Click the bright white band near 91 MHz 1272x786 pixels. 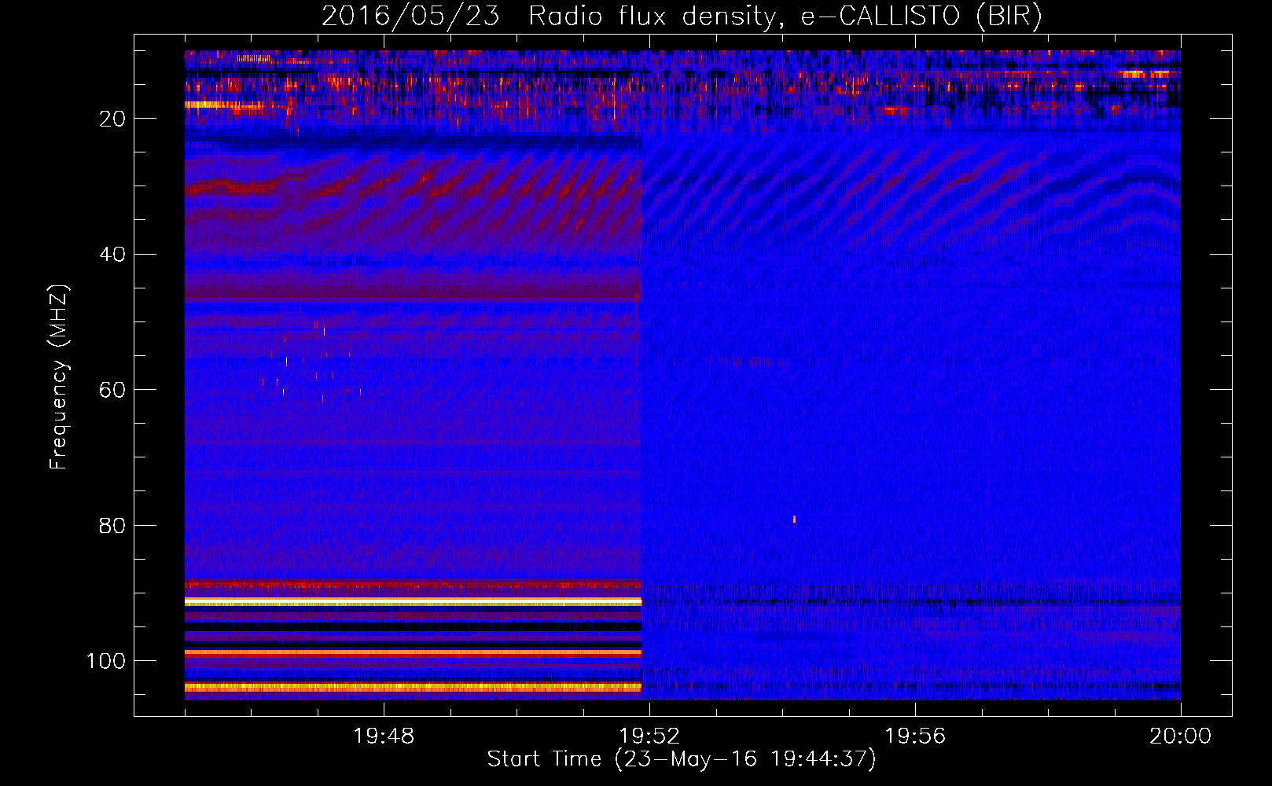tap(414, 601)
